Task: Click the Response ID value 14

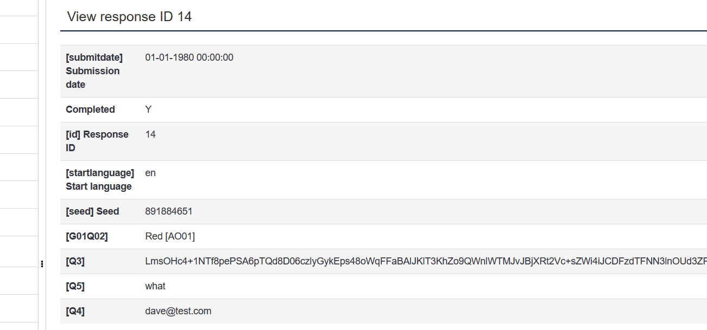Action: pyautogui.click(x=150, y=134)
